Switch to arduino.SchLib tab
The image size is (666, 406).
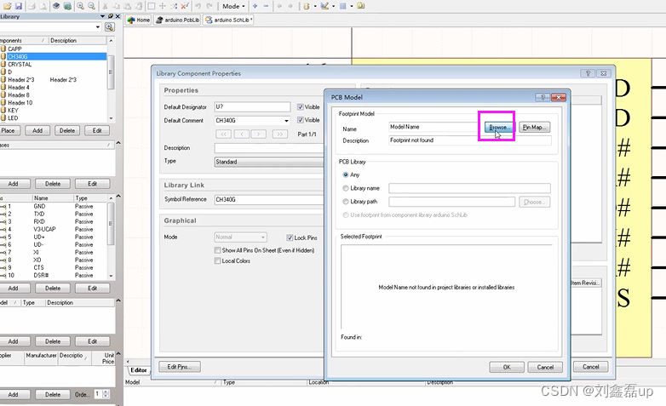(x=228, y=20)
